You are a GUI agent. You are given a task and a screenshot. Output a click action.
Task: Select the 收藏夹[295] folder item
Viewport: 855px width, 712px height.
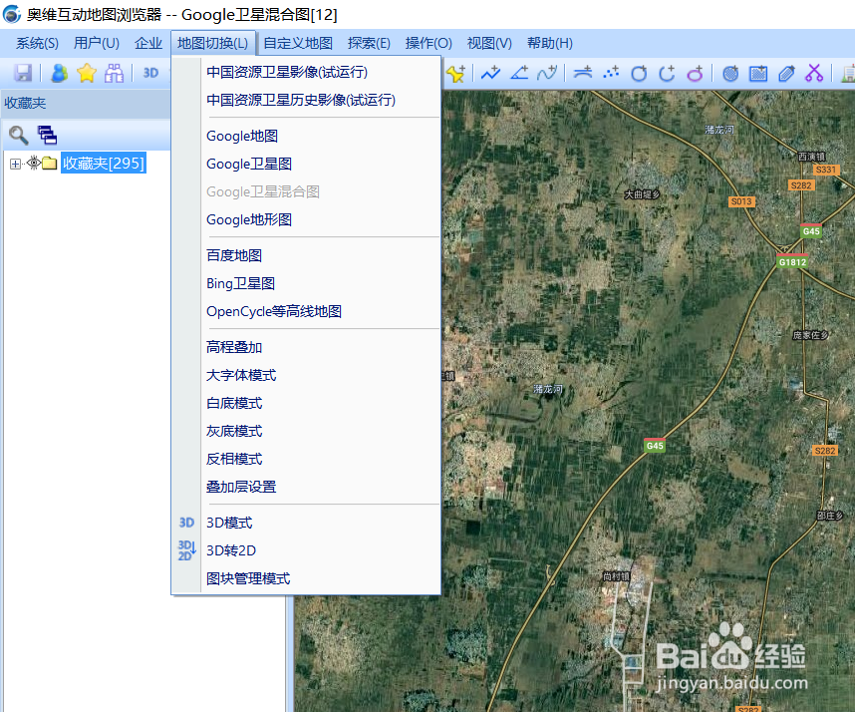tap(103, 164)
